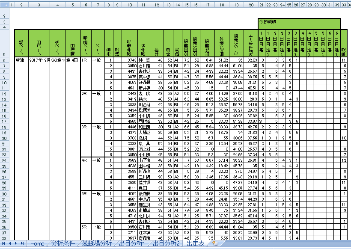Click player number cell 4718

[130, 216]
